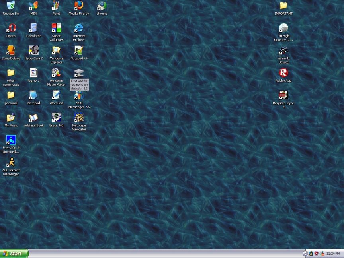Viewport: 344px width, 258px height.
Task: Click the AIM running man tray icon
Action: (311, 254)
